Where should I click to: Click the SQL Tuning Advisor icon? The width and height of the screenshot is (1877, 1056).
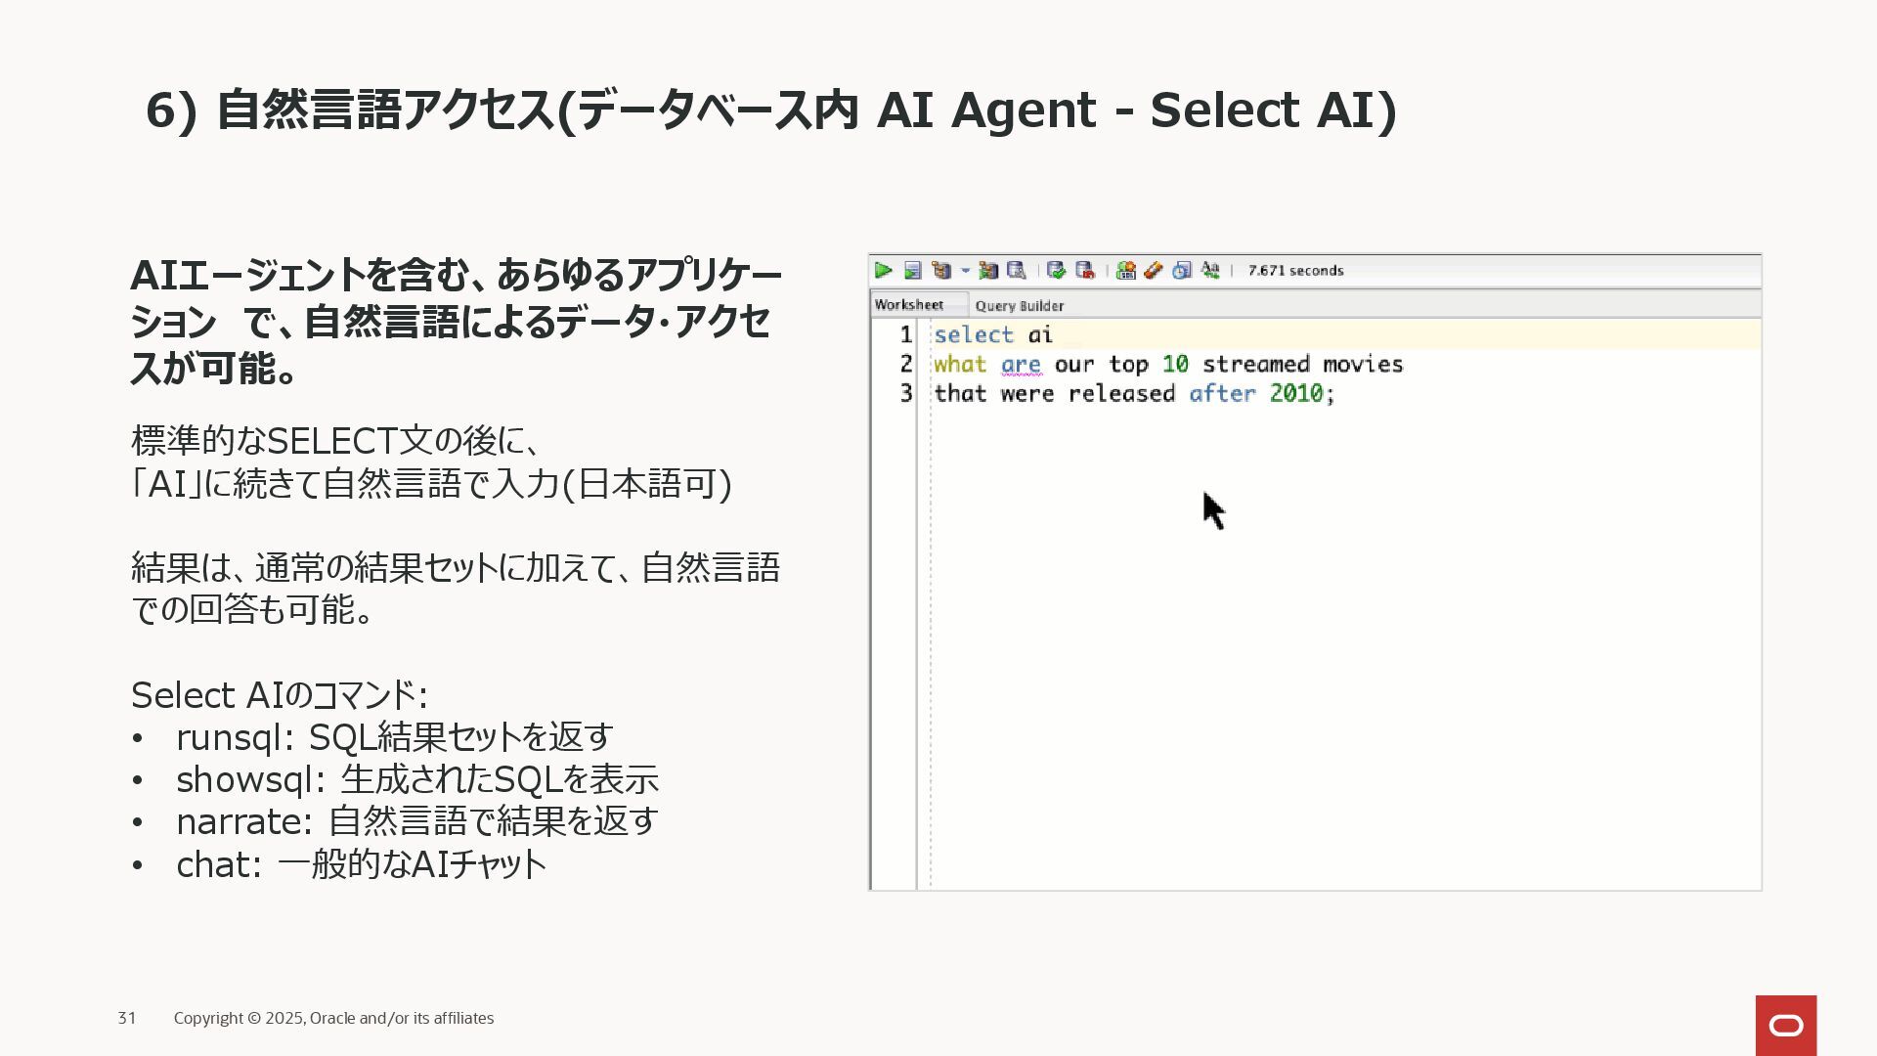1017,270
